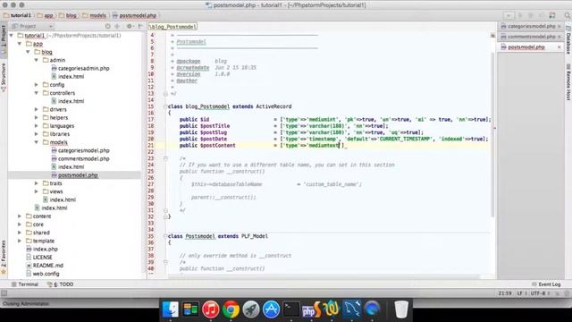This screenshot has height=322, width=572.
Task: Switch to categoriesmodel.php editor tab
Action: (x=531, y=26)
